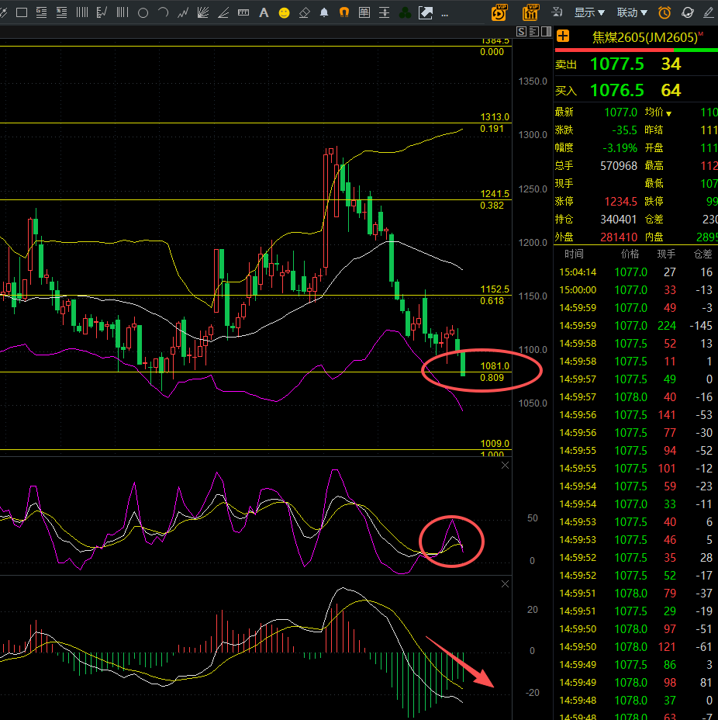
Task: Click the Fibonacci level 1241.5 label
Action: [495, 194]
